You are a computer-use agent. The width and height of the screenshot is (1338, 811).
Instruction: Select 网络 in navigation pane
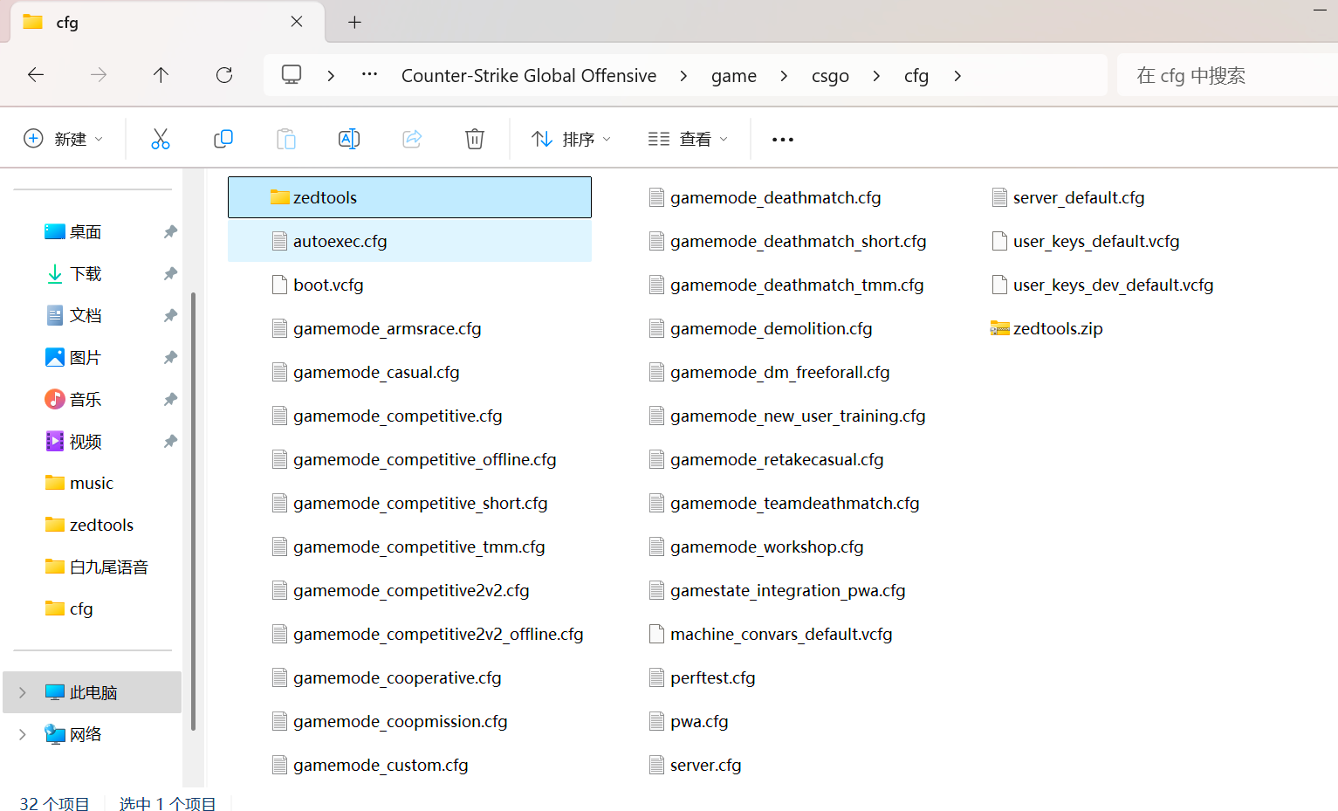coord(93,734)
